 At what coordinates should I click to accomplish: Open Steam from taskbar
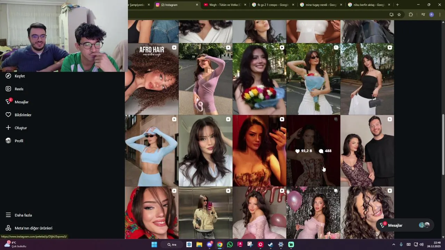click(270, 244)
